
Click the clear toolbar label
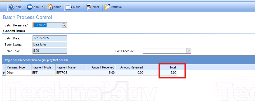click(96, 7)
